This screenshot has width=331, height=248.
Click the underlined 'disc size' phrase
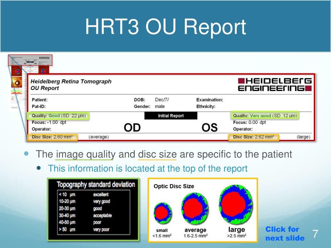click(157, 155)
